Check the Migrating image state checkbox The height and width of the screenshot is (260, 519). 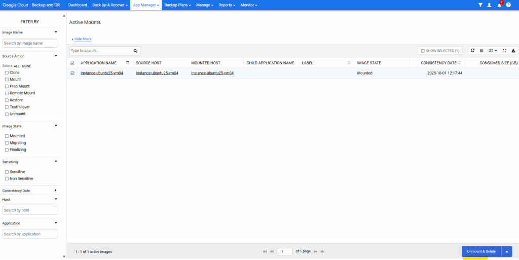pyautogui.click(x=7, y=143)
